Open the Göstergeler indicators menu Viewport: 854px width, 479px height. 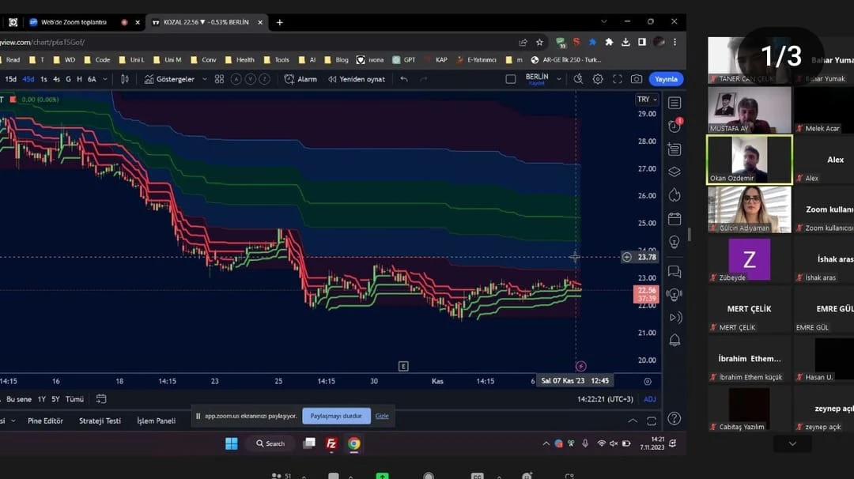tap(171, 79)
